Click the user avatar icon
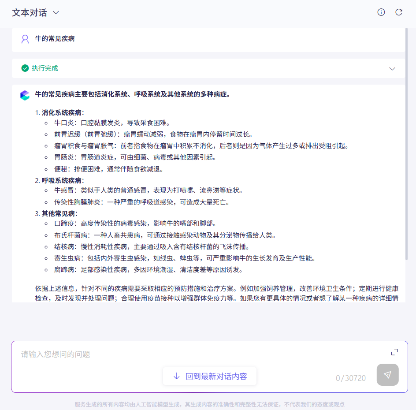This screenshot has width=416, height=410. click(25, 39)
